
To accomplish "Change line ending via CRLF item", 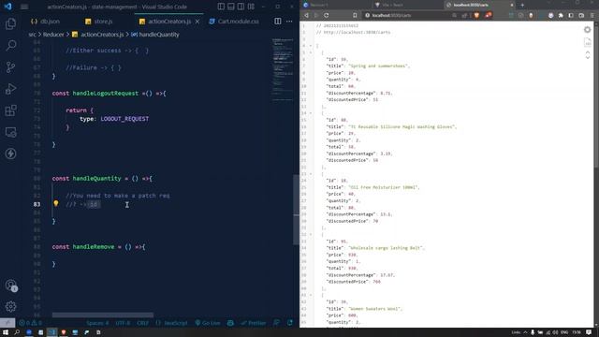I will 142,323.
